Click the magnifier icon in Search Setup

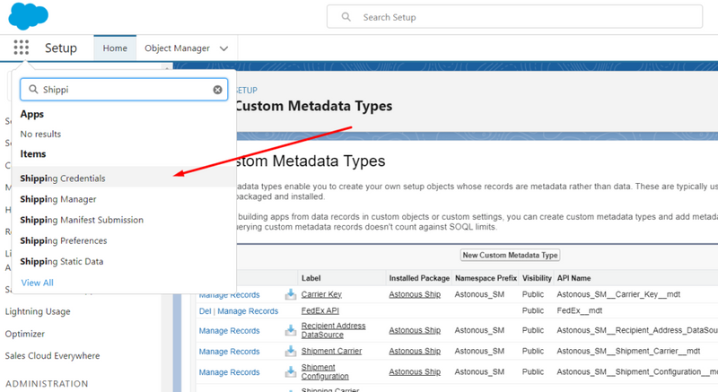pyautogui.click(x=346, y=17)
